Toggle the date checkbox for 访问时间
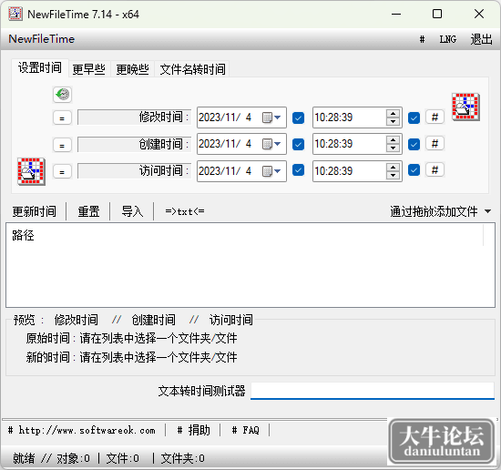Viewport: 501px width, 470px height. [x=298, y=170]
